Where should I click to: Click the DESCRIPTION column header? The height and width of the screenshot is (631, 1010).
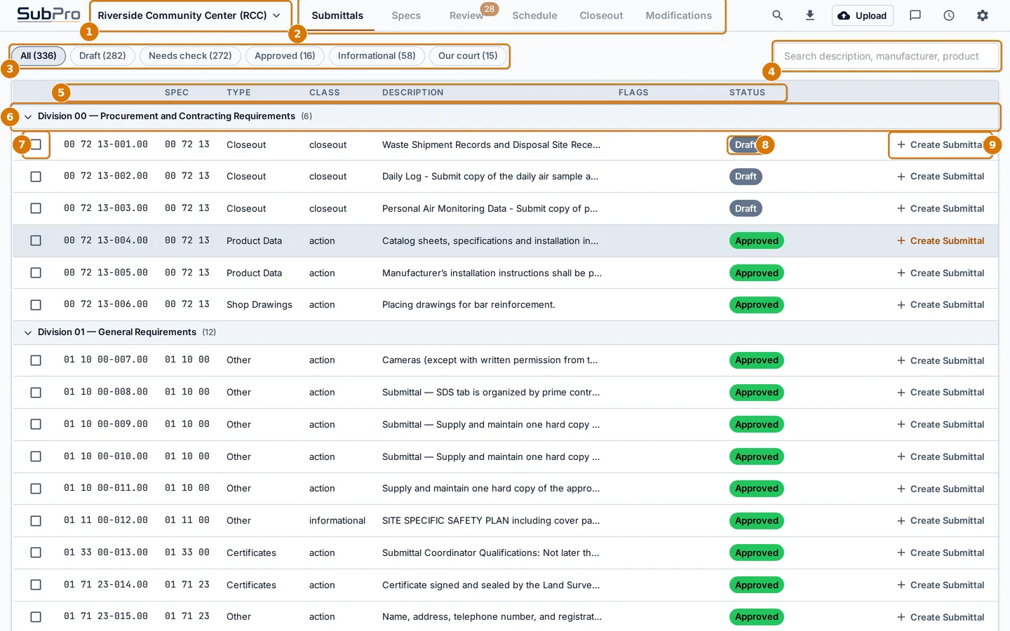coord(412,93)
